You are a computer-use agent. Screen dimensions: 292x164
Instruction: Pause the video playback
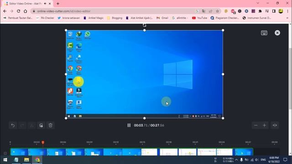coord(129,125)
